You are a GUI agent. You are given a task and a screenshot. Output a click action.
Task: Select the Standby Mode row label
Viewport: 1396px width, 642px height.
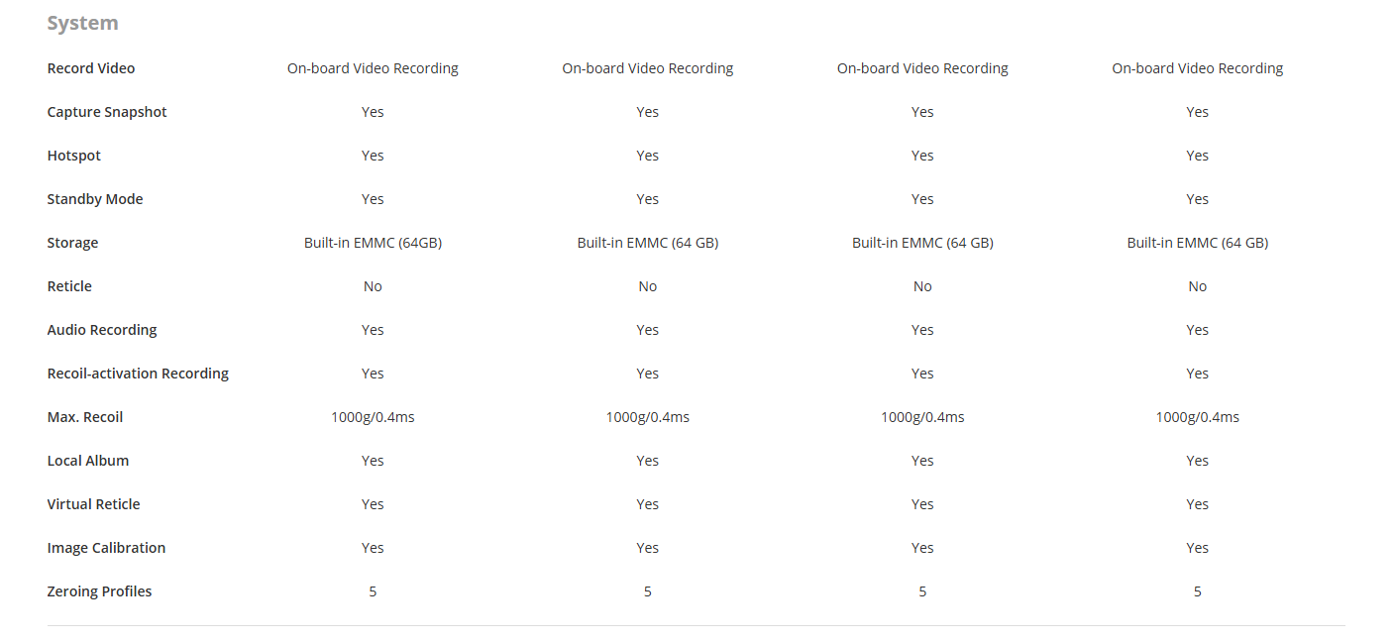click(x=95, y=199)
